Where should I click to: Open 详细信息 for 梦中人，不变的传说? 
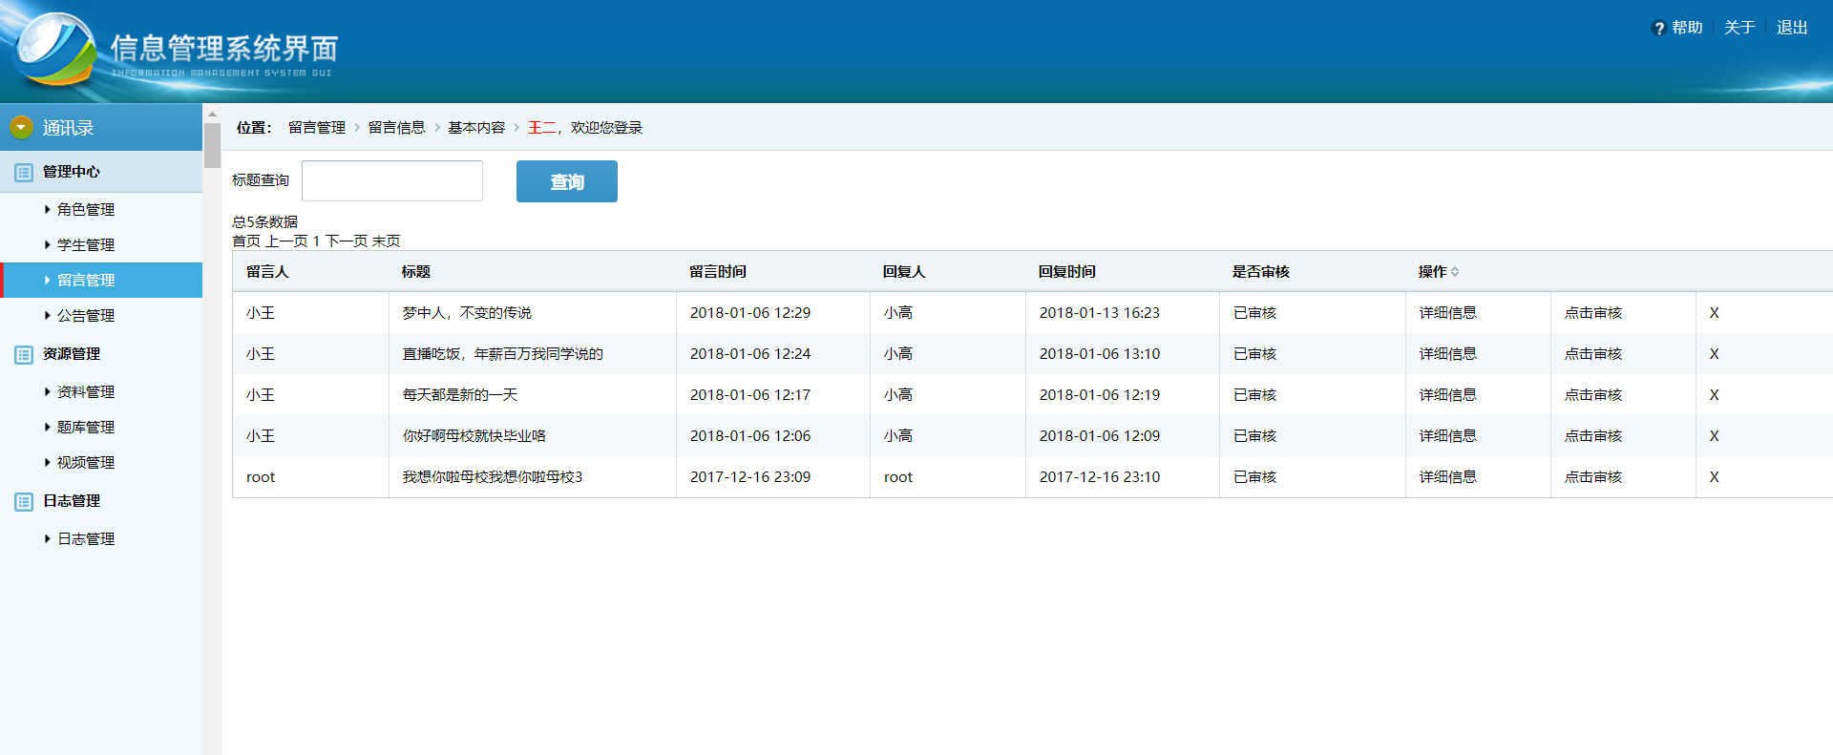coord(1447,313)
